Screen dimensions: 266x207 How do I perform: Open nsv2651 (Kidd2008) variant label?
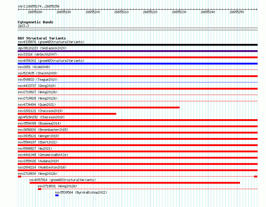pos(34,67)
